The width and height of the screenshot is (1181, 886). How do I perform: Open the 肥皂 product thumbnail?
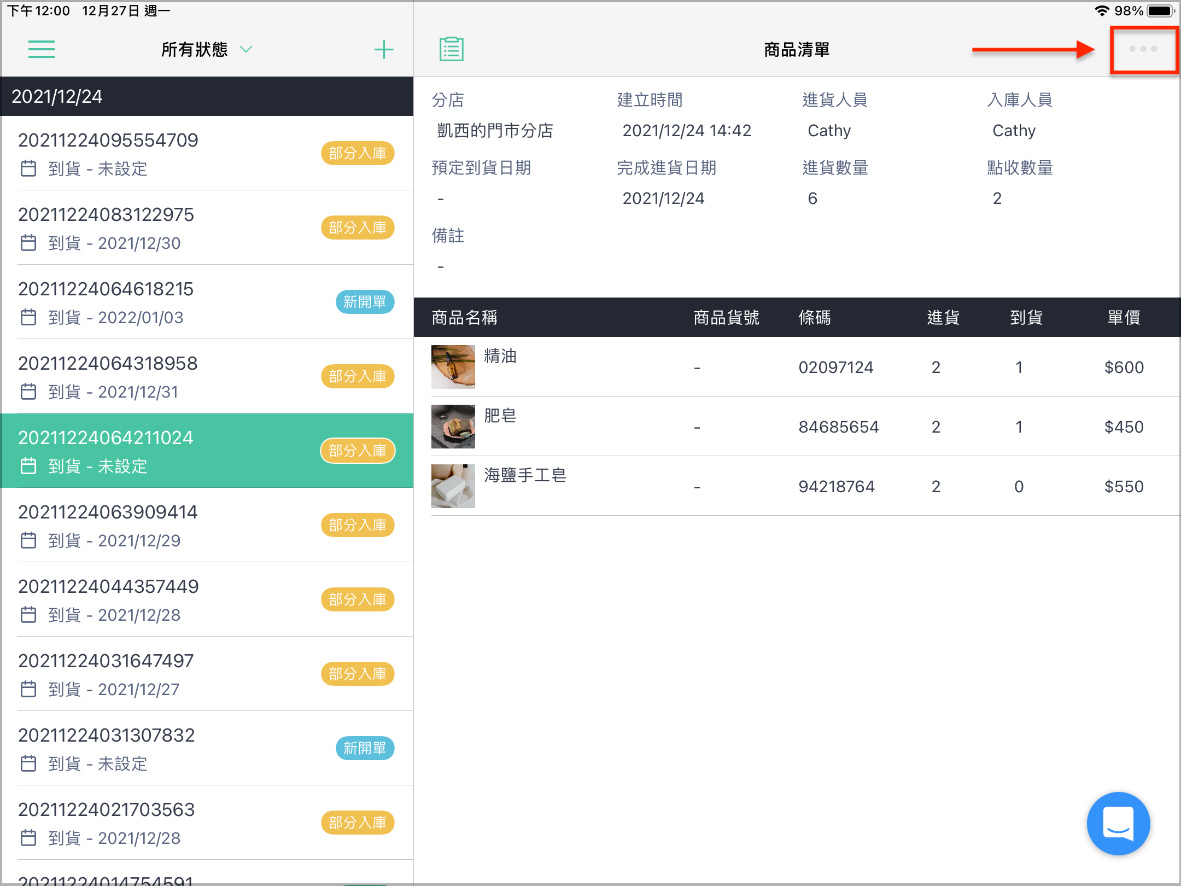point(453,426)
